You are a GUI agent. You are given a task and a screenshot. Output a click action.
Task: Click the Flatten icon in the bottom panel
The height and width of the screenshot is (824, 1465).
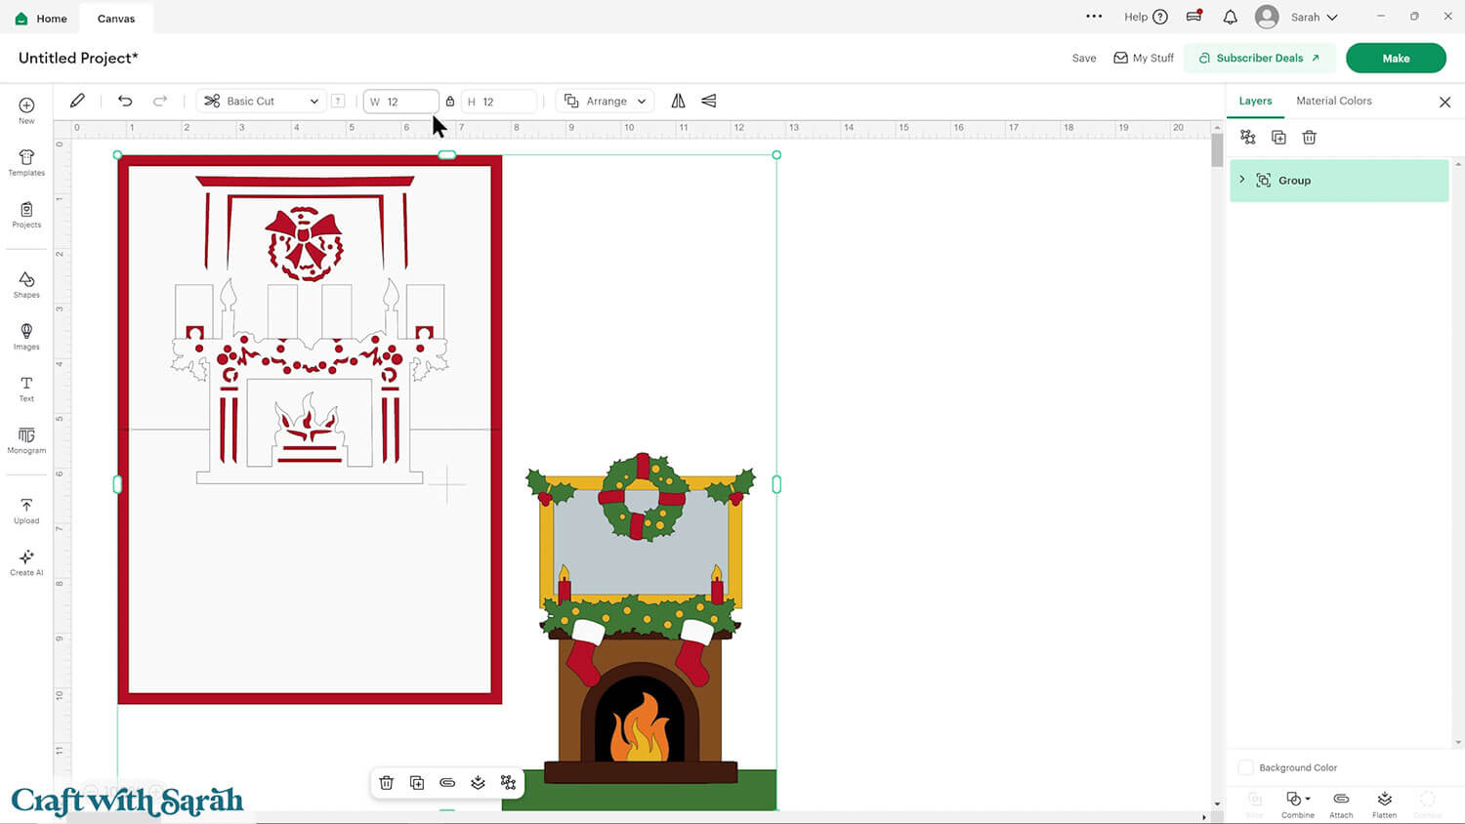point(1384,801)
